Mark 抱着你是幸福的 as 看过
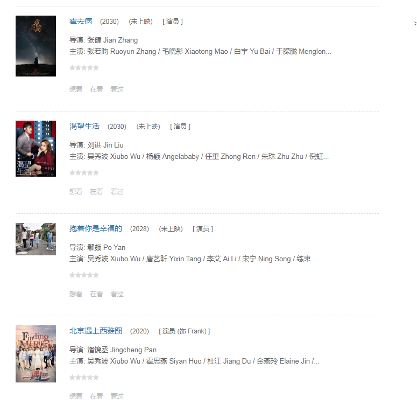The height and width of the screenshot is (418, 417). [x=117, y=294]
